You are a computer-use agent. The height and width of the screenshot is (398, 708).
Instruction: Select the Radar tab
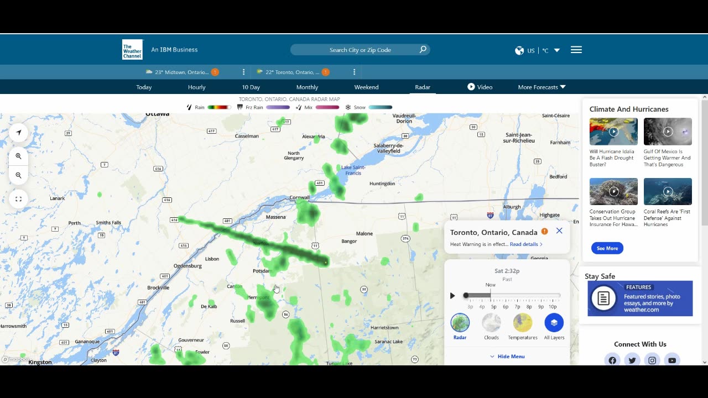(423, 87)
